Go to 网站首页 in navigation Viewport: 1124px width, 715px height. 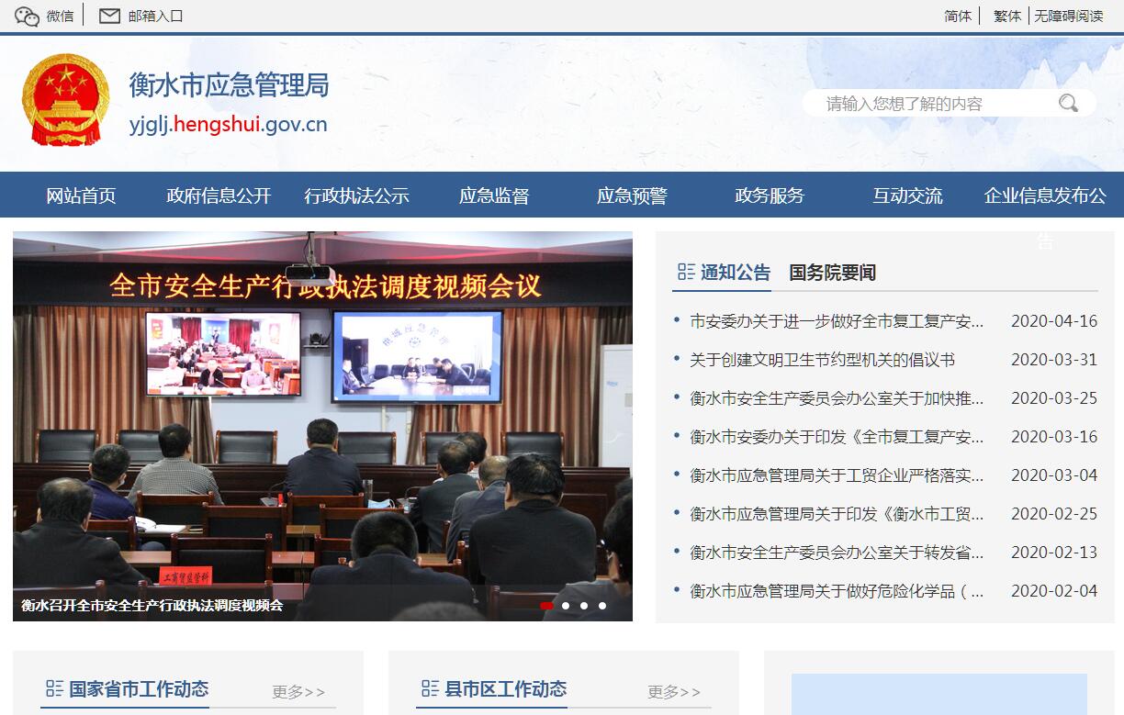coord(82,196)
